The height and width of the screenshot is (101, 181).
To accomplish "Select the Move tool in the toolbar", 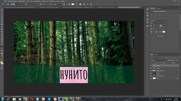I will point(2,10).
